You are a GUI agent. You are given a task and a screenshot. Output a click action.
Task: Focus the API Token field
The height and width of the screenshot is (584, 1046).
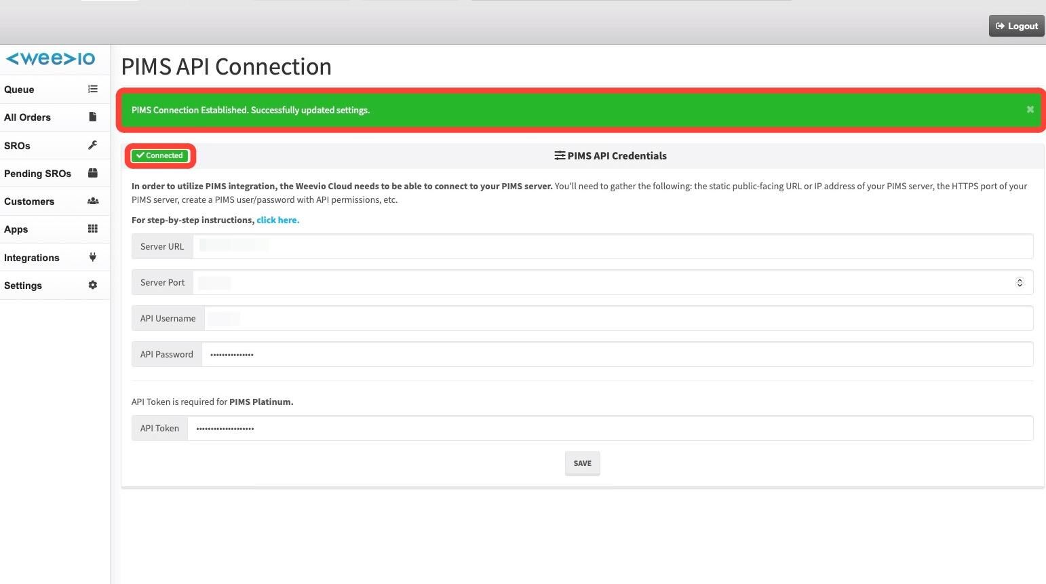point(611,428)
